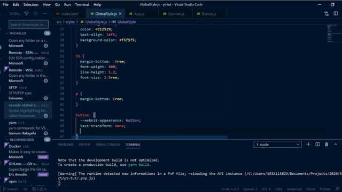Open gear settings for vscode-styled-components extension
342x192 pixels.
[45, 116]
